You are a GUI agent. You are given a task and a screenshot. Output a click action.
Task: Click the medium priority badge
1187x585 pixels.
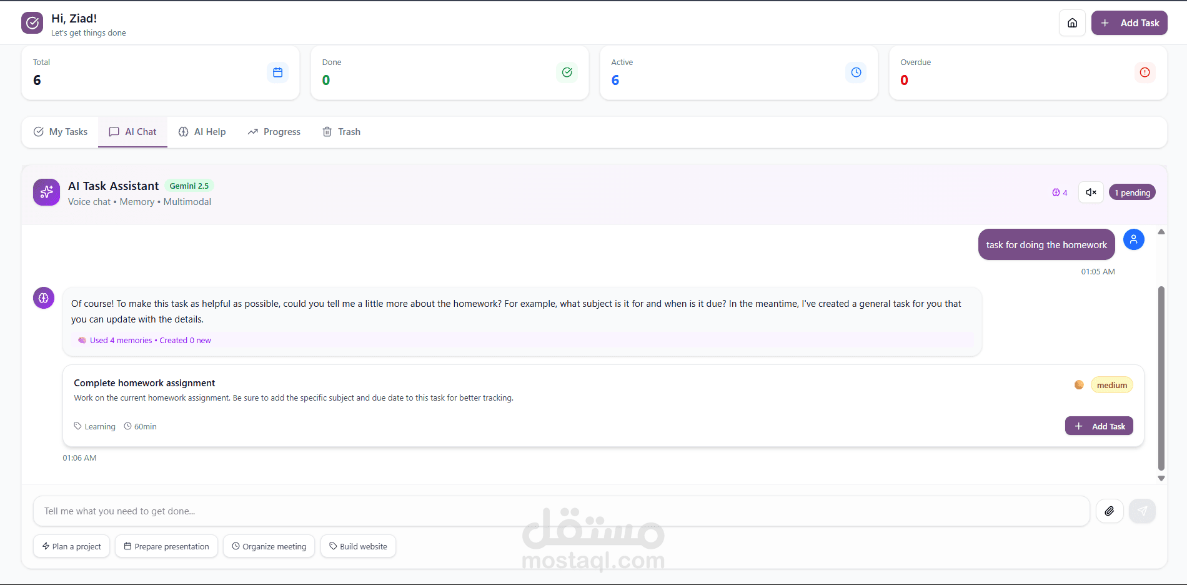1112,385
